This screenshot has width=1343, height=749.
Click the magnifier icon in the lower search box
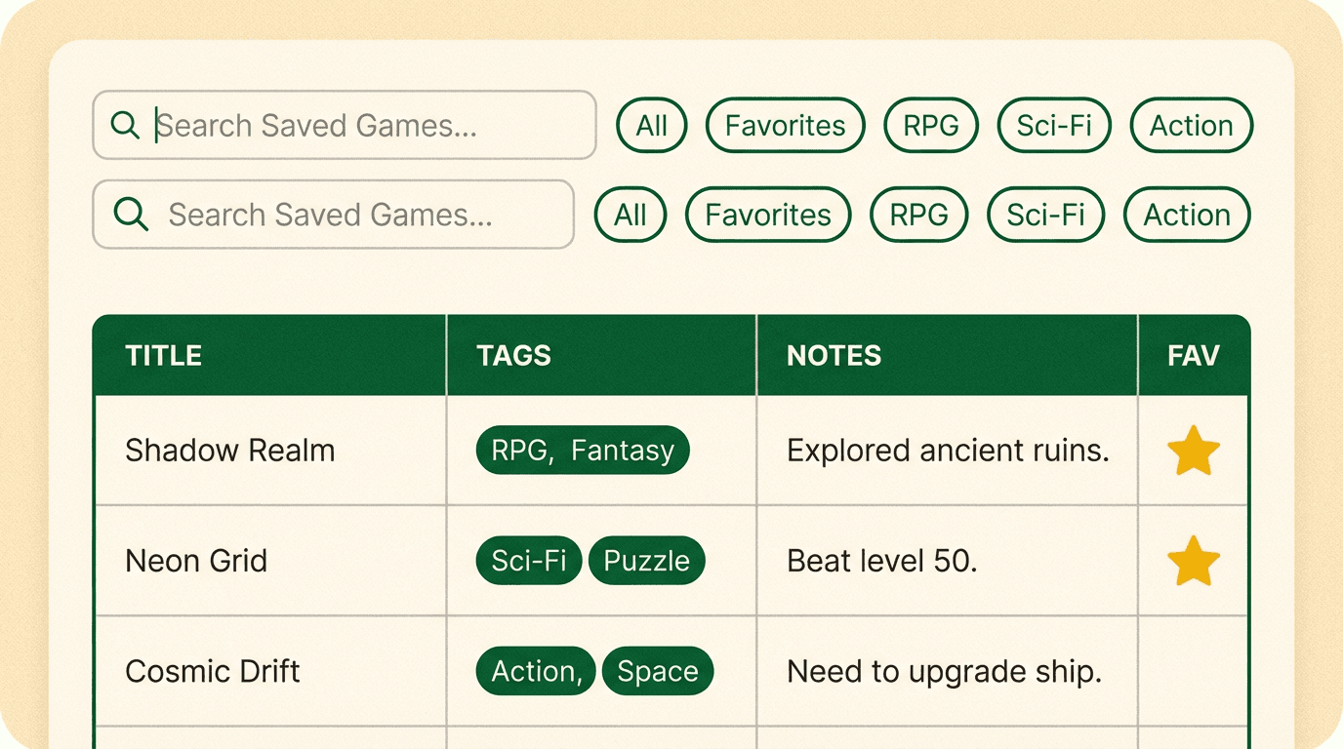(x=131, y=214)
